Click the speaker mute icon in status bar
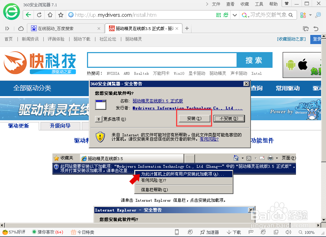 click(x=288, y=232)
